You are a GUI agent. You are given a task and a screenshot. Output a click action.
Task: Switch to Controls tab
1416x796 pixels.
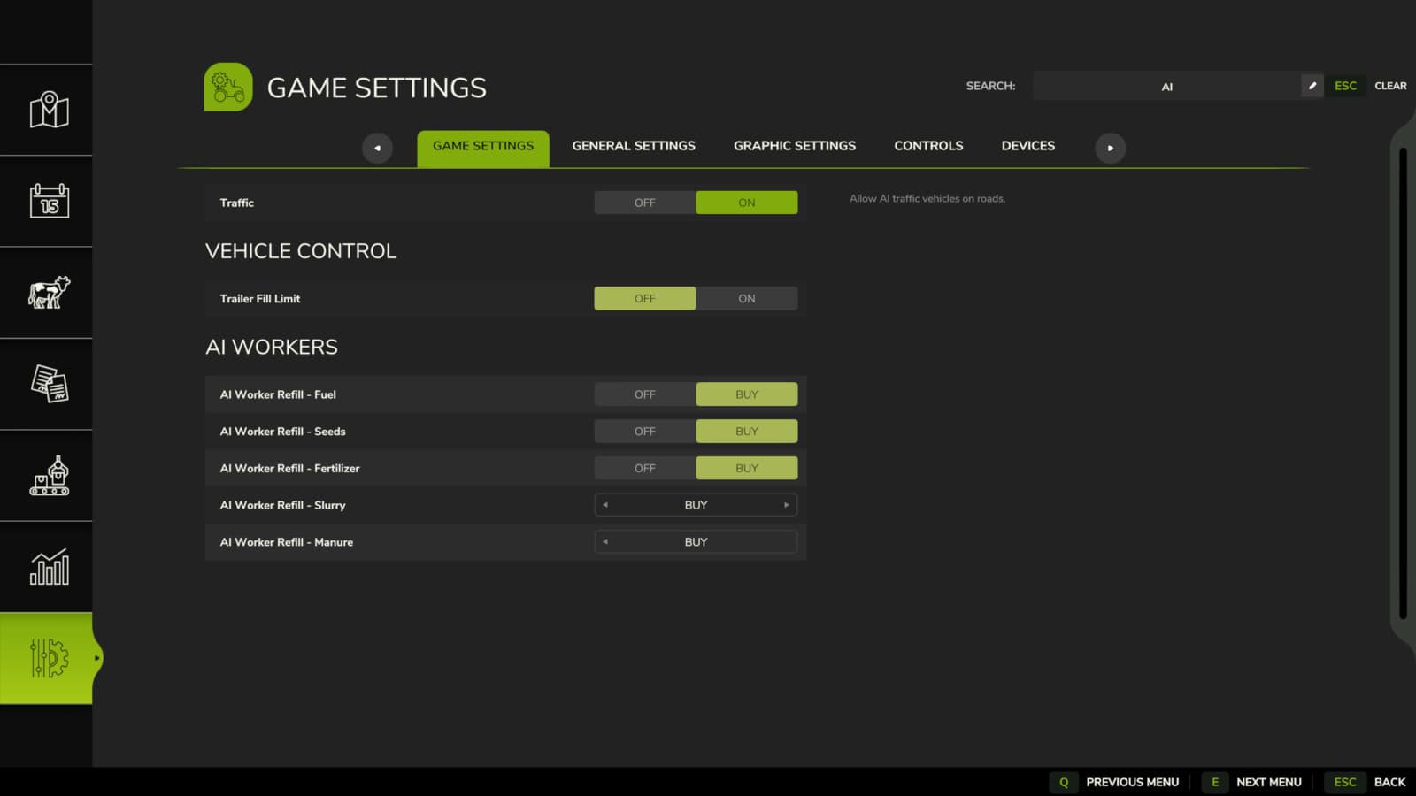click(x=928, y=146)
